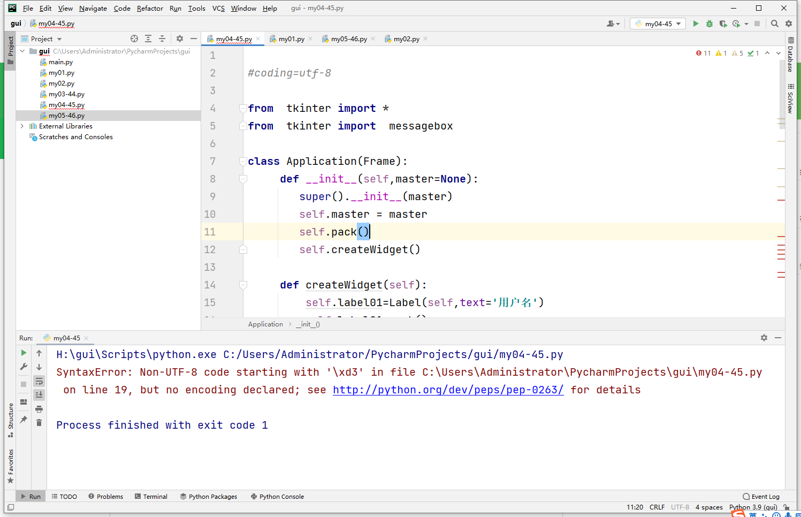
Task: Select the opened file locator target icon
Action: pos(134,39)
